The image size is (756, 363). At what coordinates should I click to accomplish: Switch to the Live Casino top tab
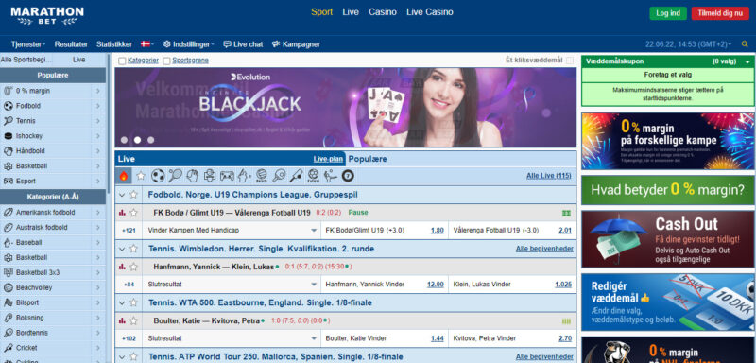430,12
